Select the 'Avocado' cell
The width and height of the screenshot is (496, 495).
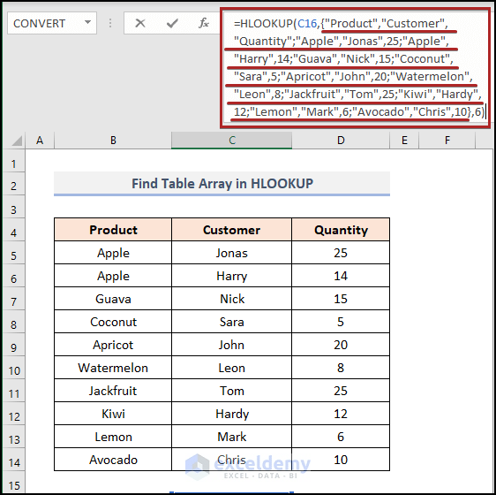pos(113,460)
